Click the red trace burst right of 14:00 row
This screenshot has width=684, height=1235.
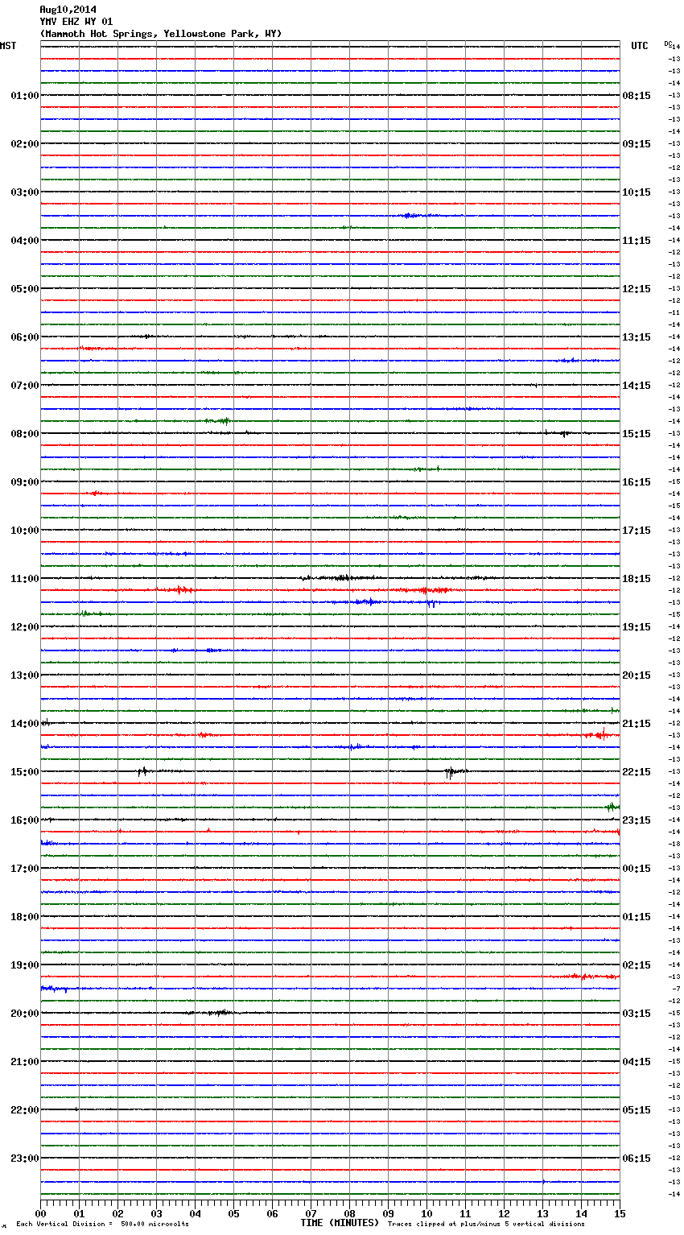tap(600, 734)
